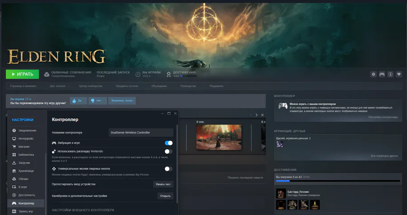Click the candle flame achievement thumbnail
This screenshot has width=407, height=215.
(315, 205)
